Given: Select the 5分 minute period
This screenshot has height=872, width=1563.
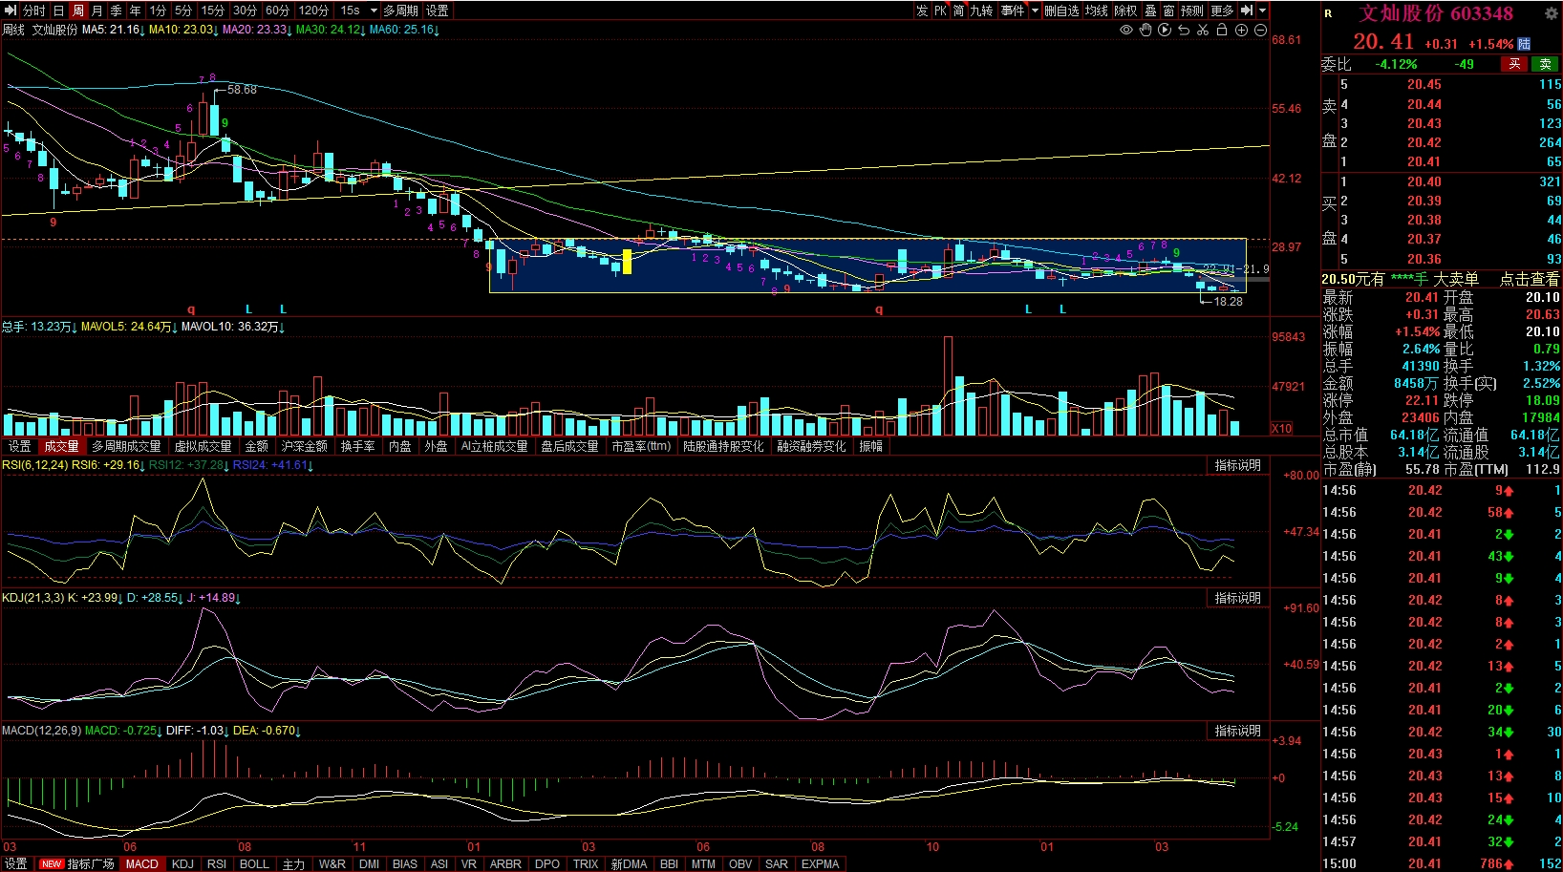Looking at the screenshot, I should 183,11.
